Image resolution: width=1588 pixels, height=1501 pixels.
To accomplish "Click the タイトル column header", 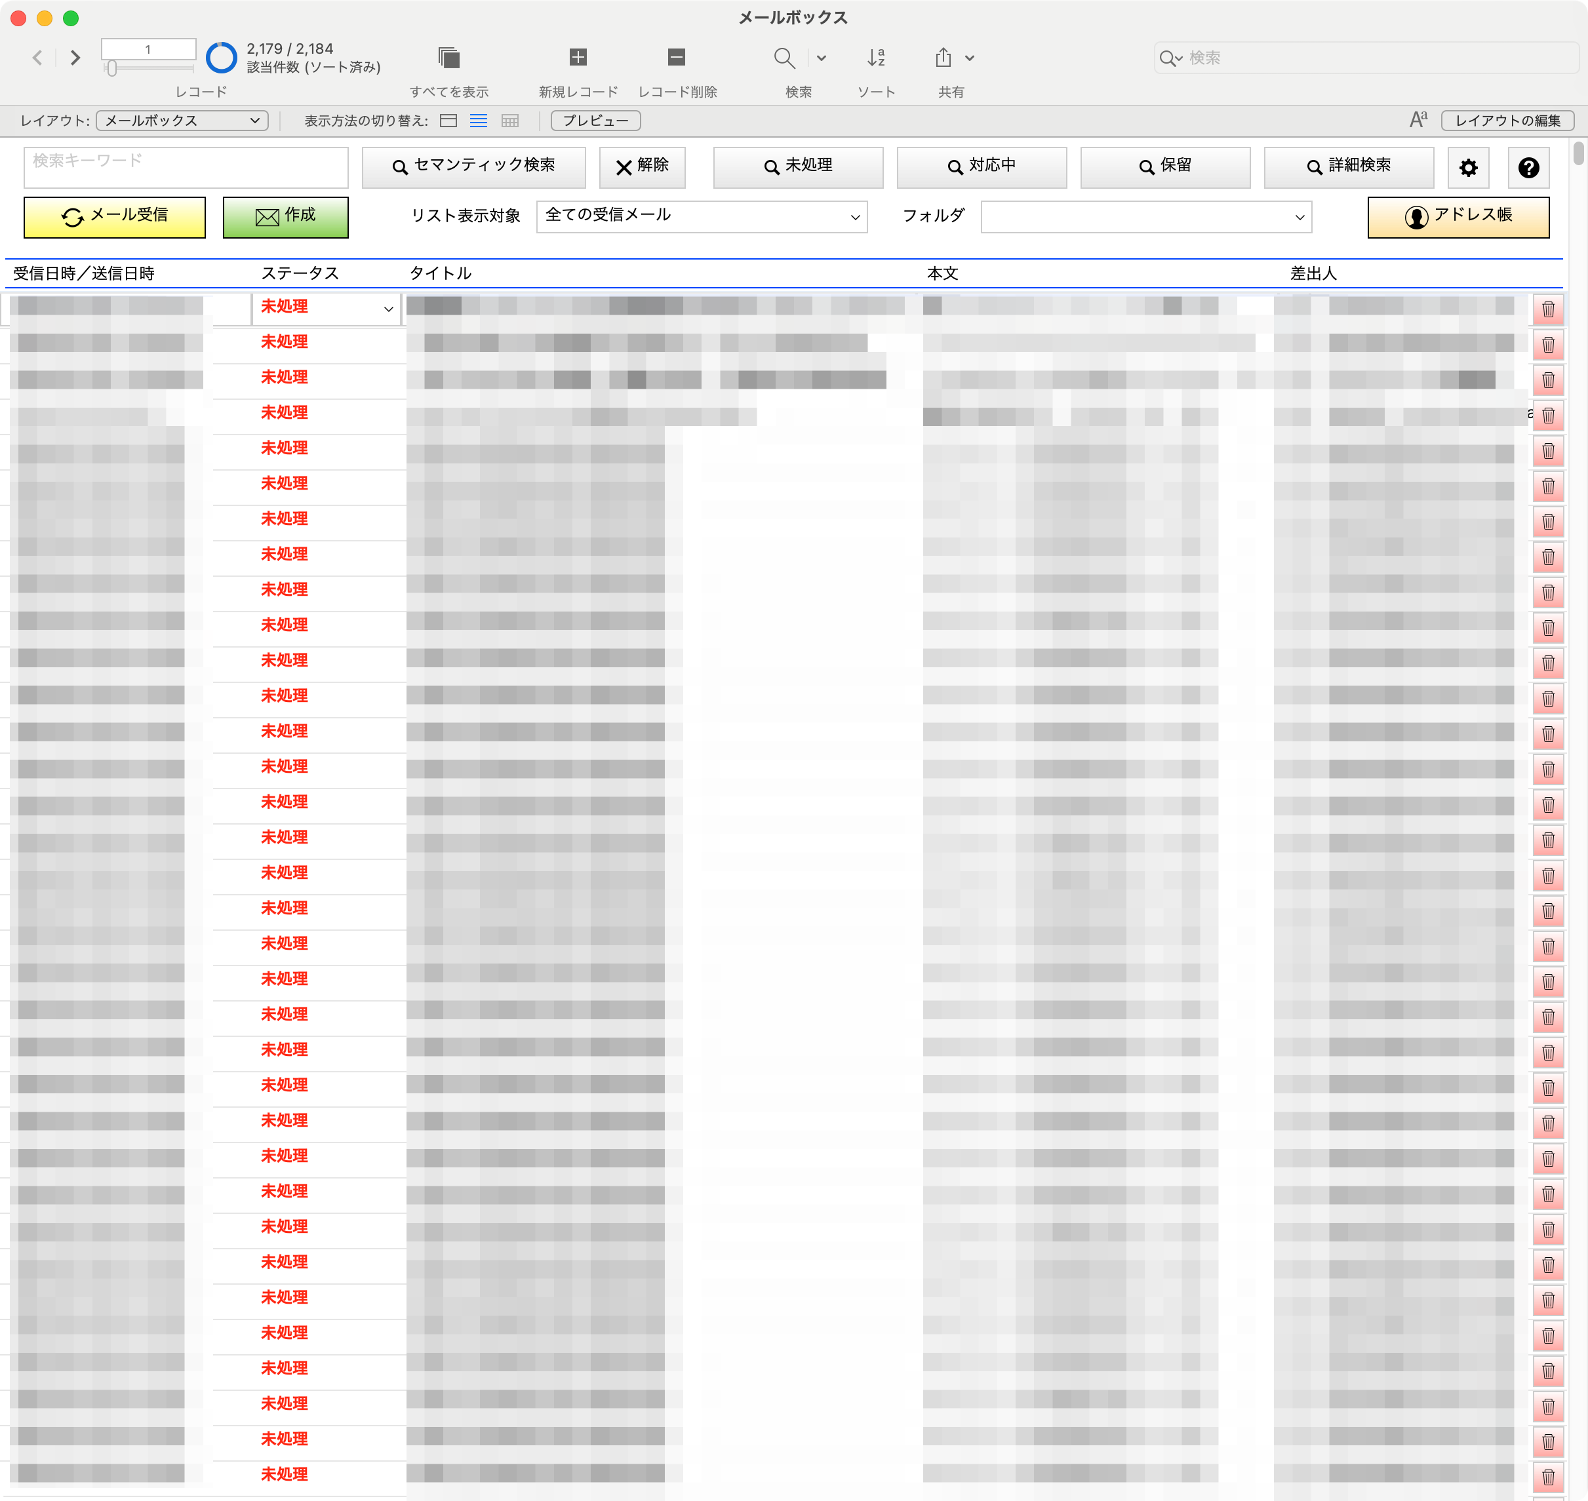I will 440,273.
